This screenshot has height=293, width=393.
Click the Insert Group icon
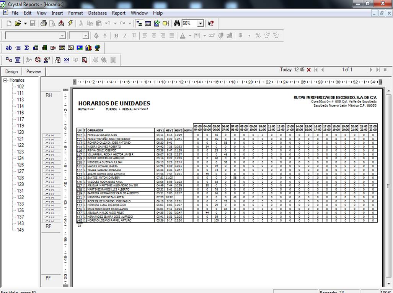click(x=18, y=47)
